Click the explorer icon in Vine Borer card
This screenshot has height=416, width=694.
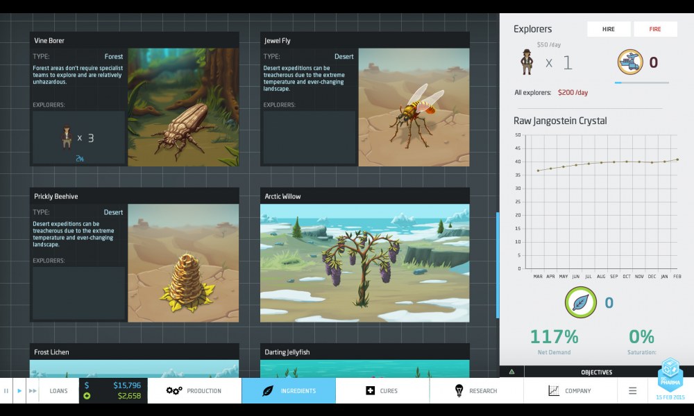click(67, 137)
